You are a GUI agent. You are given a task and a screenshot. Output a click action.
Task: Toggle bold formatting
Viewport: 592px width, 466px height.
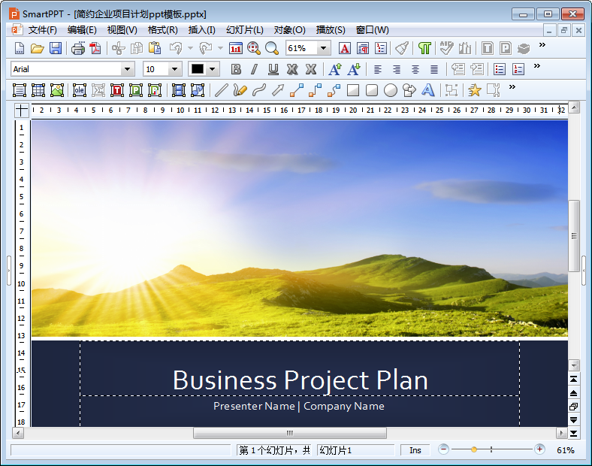tap(236, 69)
